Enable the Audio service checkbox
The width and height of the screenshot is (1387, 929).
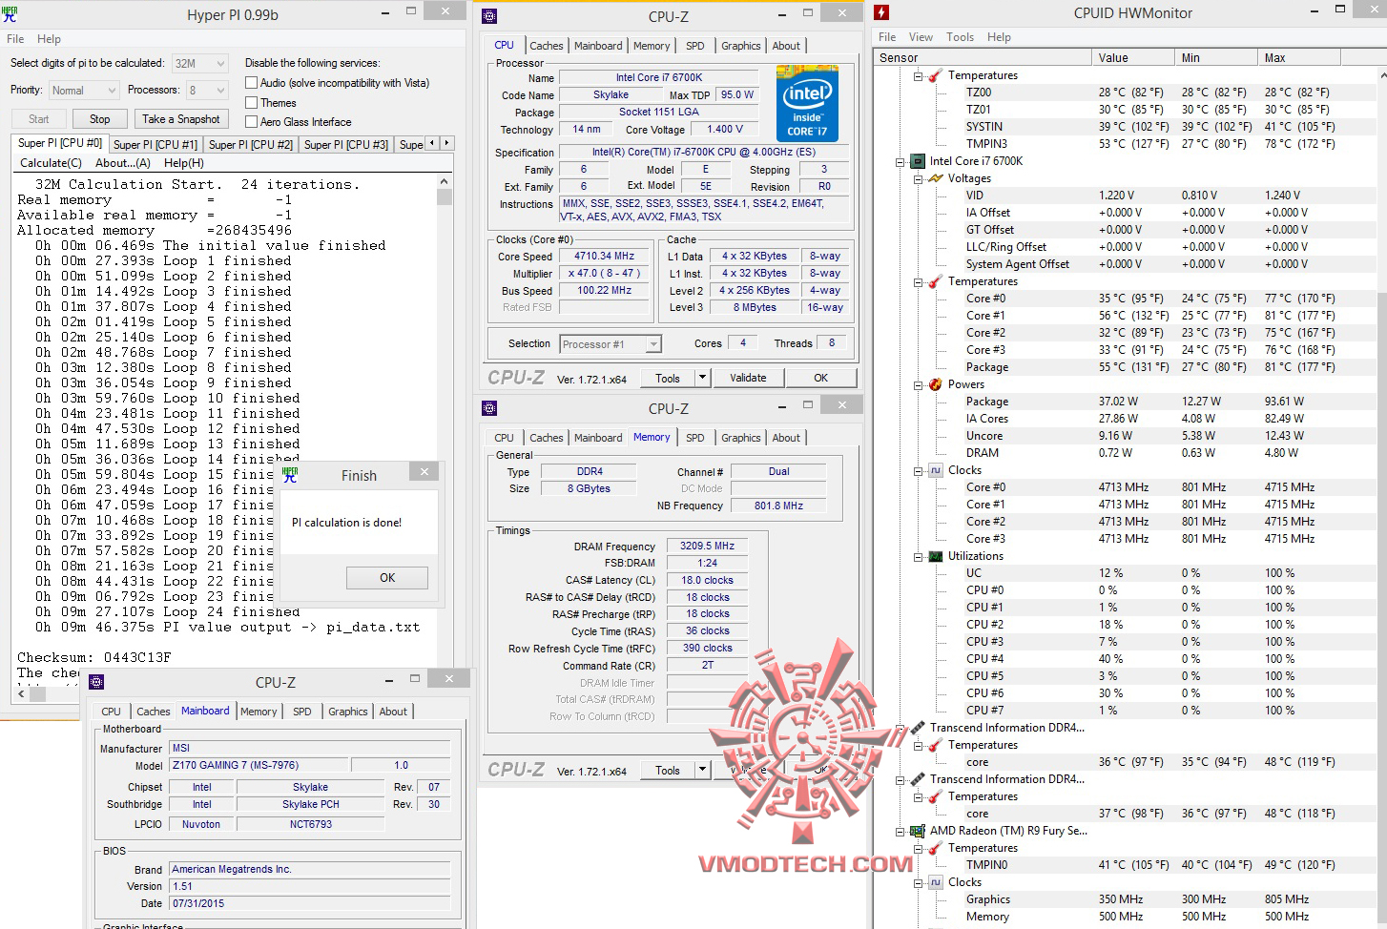[252, 83]
